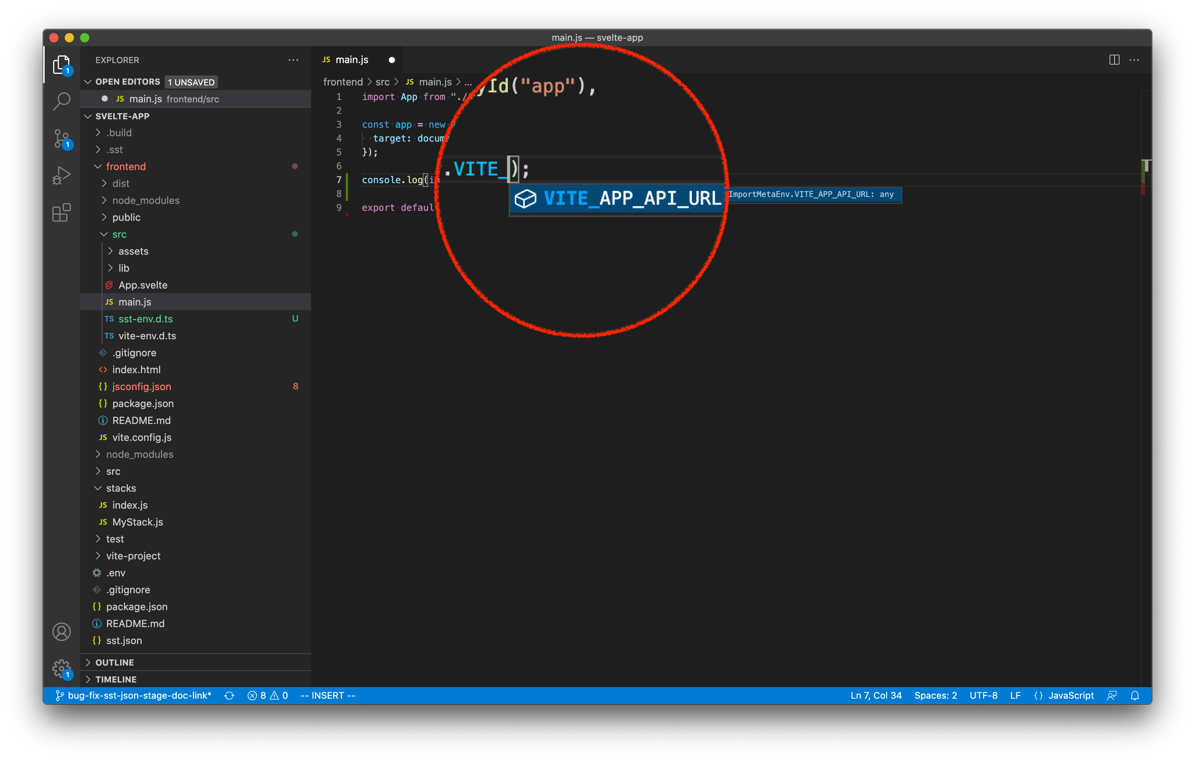Open the Run and Debug view
This screenshot has width=1195, height=761.
[62, 175]
